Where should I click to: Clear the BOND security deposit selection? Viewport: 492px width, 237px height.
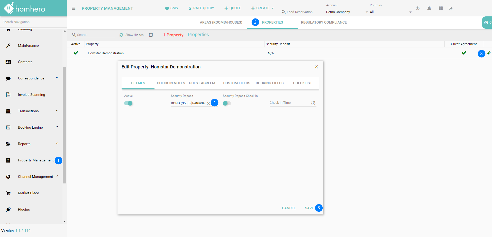pyautogui.click(x=208, y=103)
